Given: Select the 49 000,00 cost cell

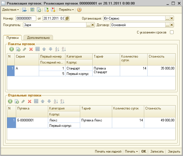Looking at the screenshot, I should click(160, 123).
